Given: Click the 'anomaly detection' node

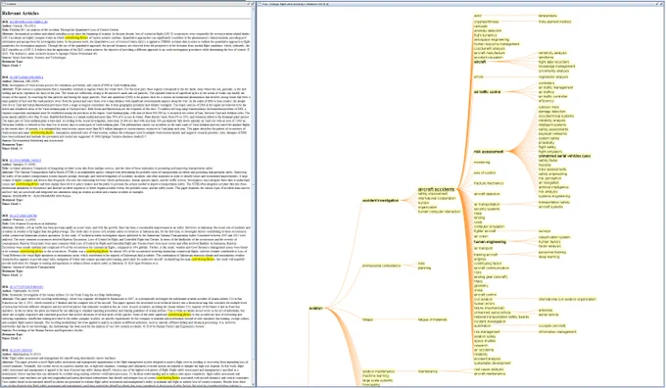Looking at the screenshot, I should click(x=488, y=30).
